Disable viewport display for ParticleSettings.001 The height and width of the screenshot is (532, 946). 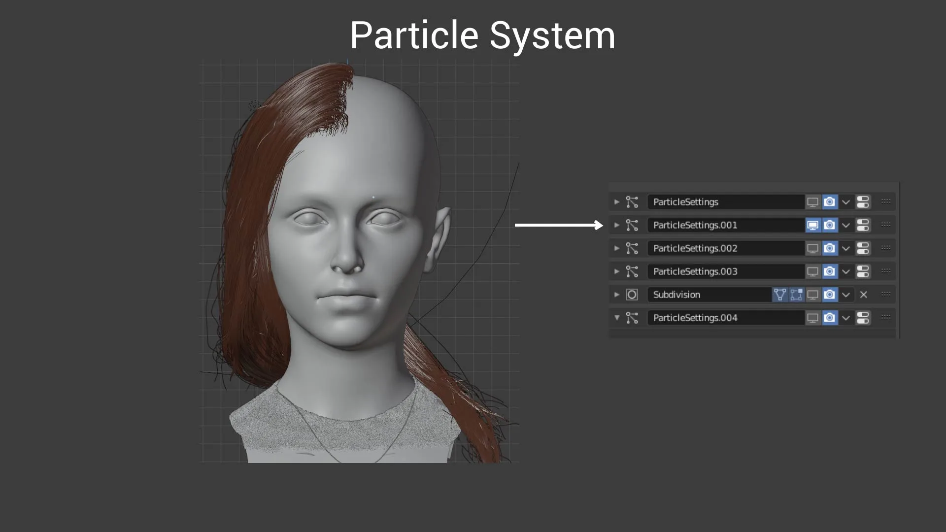(812, 225)
